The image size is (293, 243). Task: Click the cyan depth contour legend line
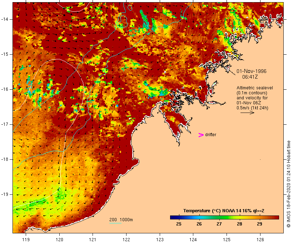click(115, 223)
